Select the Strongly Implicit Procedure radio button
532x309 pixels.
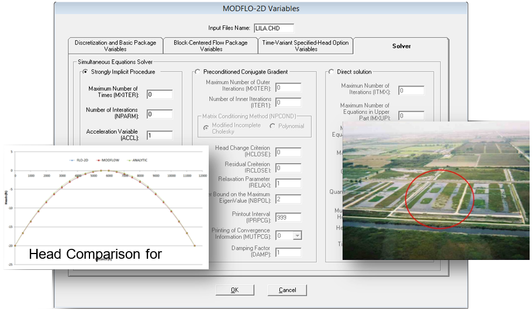coord(85,72)
